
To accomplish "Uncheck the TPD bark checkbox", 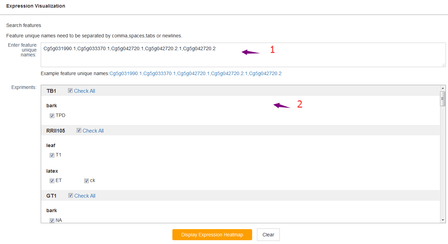I will point(52,116).
